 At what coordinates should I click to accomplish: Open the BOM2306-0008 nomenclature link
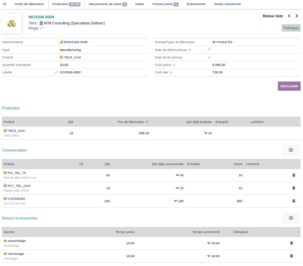coord(75,42)
